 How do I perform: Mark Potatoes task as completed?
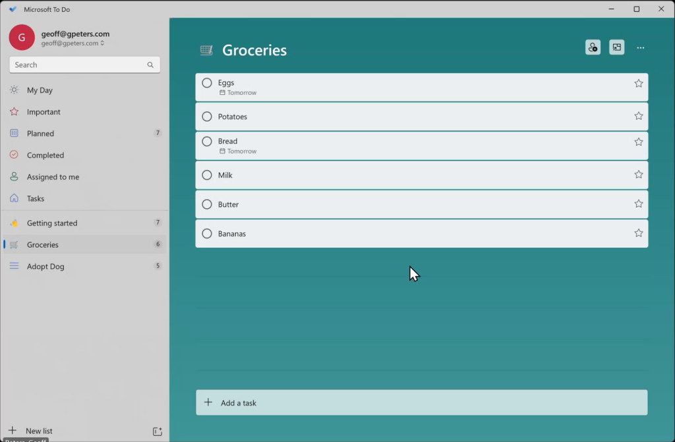point(207,117)
